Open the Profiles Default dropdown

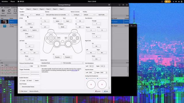pos(89,15)
